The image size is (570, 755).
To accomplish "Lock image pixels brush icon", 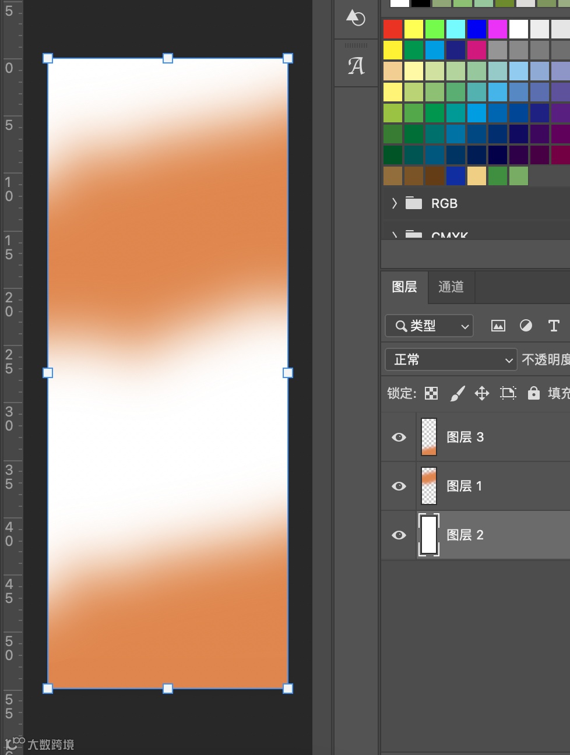I will click(x=458, y=394).
